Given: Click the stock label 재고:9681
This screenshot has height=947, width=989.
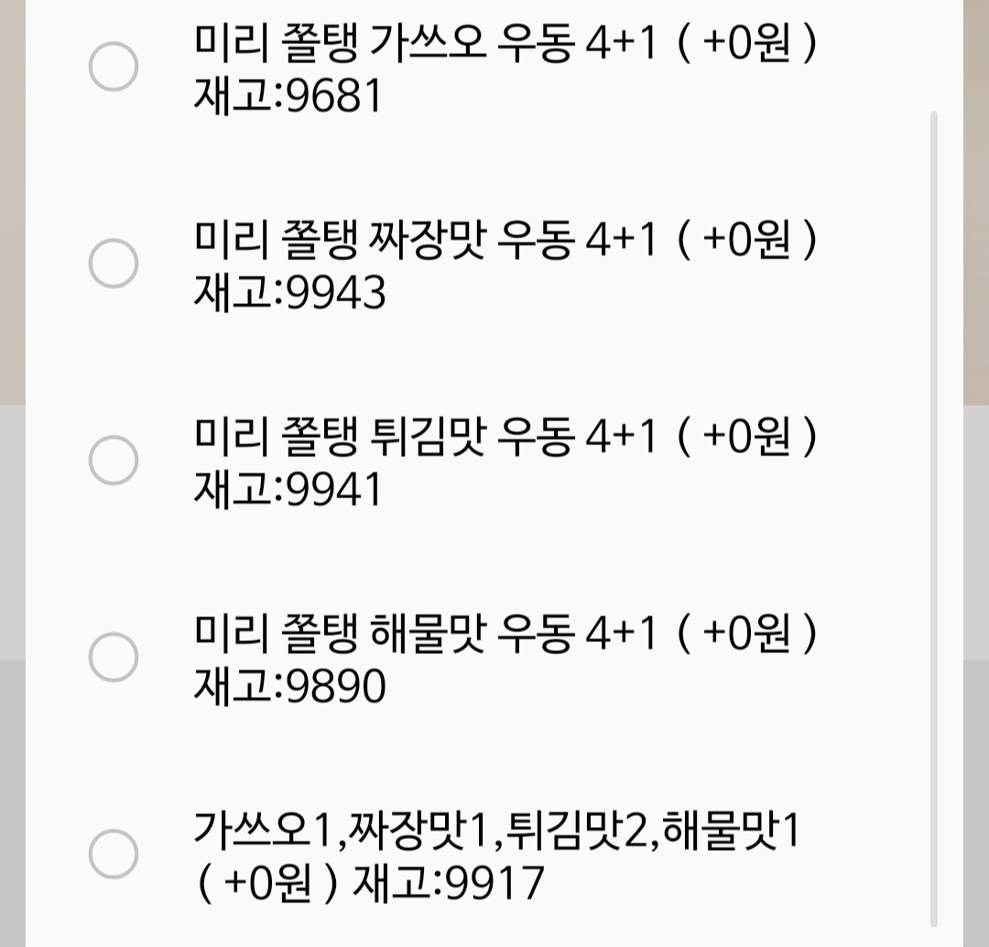Looking at the screenshot, I should [287, 97].
